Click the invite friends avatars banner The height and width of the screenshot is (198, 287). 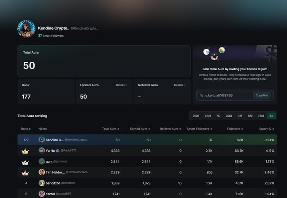tap(235, 55)
